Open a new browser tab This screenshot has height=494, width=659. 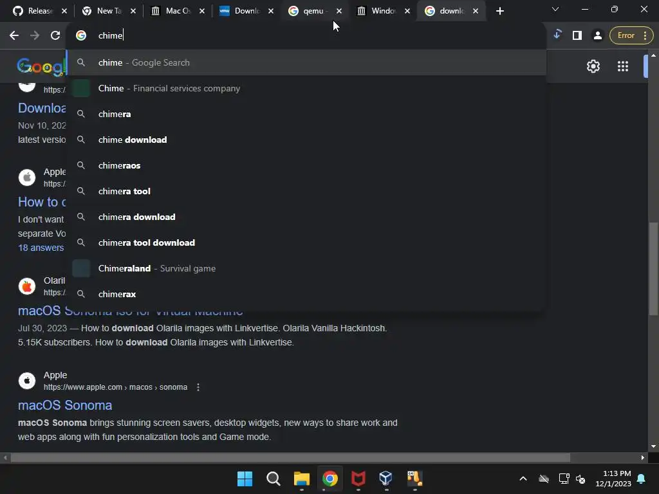point(499,11)
